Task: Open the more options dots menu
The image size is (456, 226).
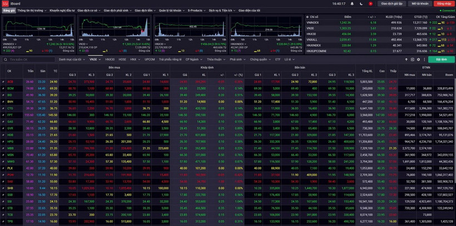Action: pos(424,59)
